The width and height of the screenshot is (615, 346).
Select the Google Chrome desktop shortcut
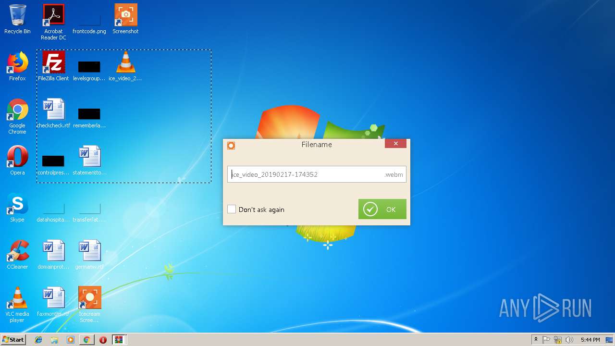click(x=17, y=116)
